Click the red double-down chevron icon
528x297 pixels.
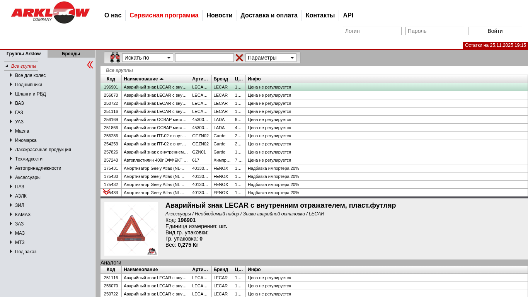[106, 192]
